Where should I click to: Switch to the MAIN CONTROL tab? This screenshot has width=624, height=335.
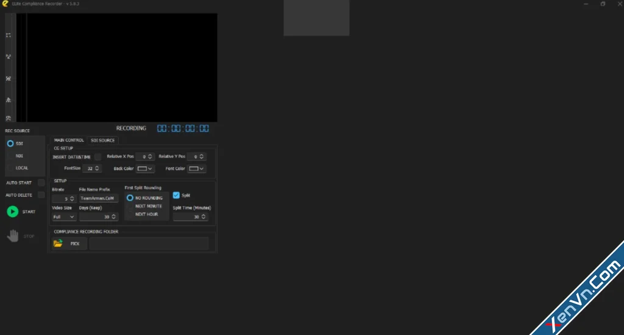(x=69, y=141)
